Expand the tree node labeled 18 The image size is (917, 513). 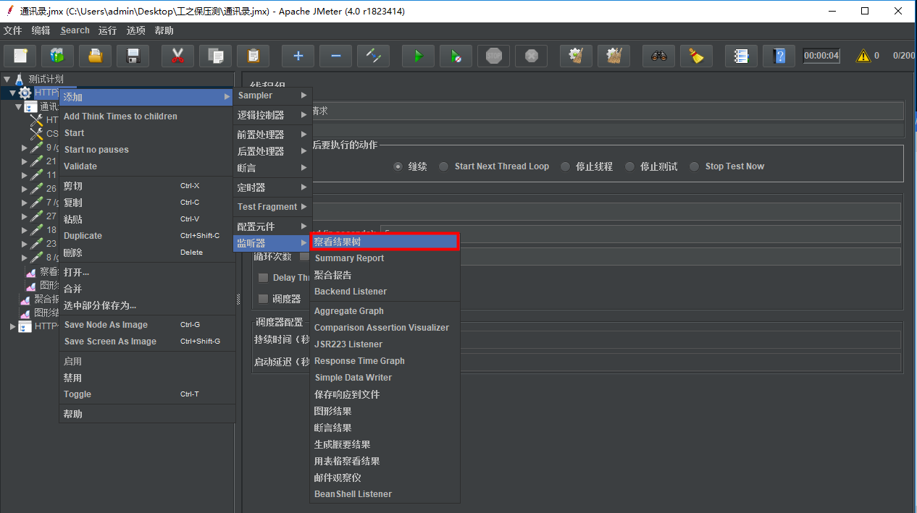pos(25,230)
